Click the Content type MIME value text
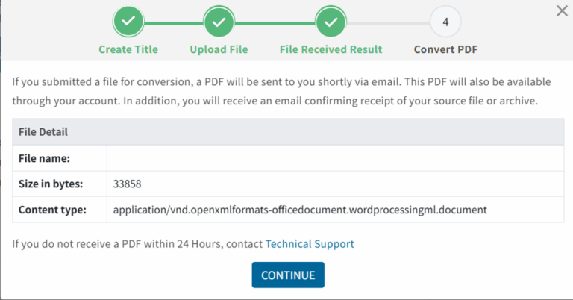573x300 pixels. (x=300, y=210)
